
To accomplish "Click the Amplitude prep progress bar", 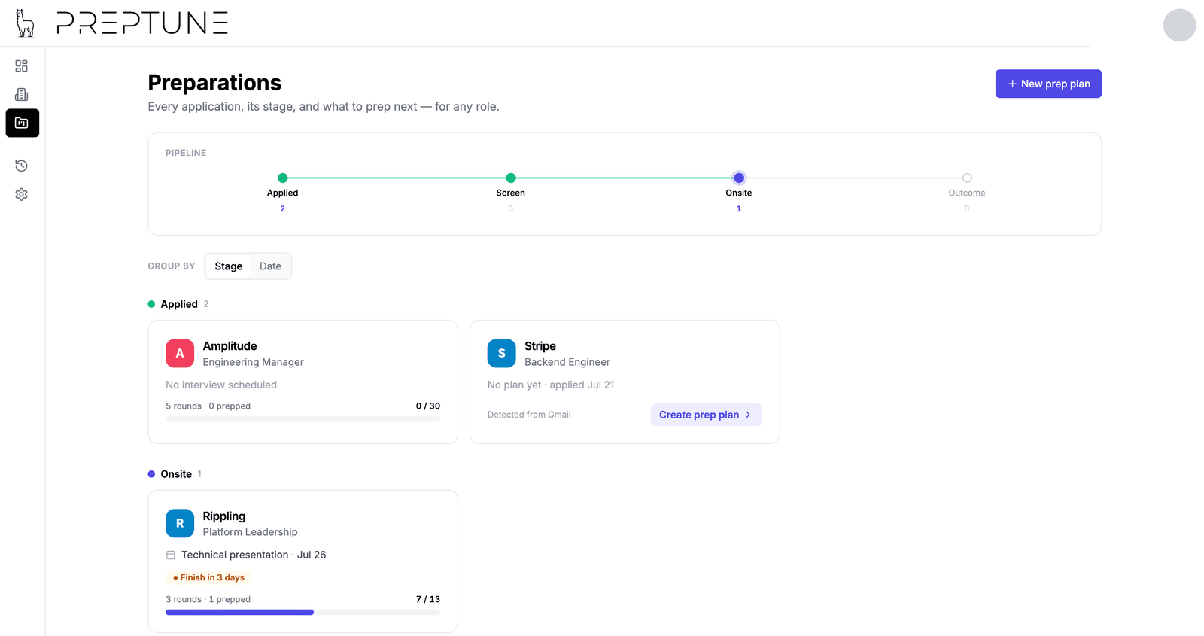I will [303, 419].
